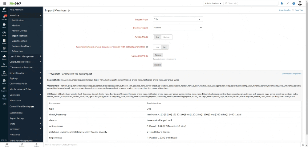Open the Import From CSV dropdown
Image resolution: width=308 pixels, height=147 pixels.
pyautogui.click(x=178, y=19)
